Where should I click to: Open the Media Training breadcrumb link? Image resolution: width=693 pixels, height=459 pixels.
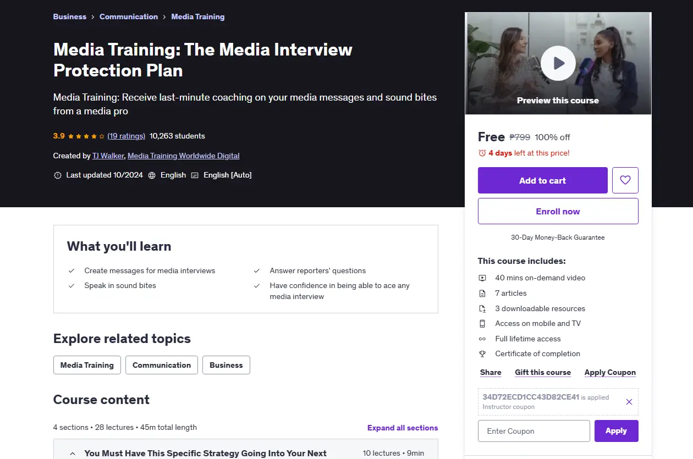[198, 16]
